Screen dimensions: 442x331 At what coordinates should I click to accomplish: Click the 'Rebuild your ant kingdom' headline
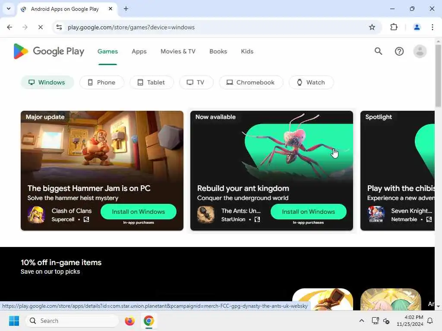243,188
